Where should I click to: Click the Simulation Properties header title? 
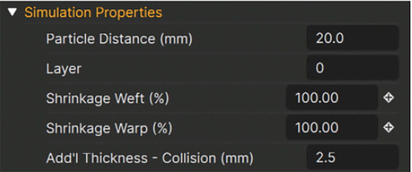click(x=93, y=12)
